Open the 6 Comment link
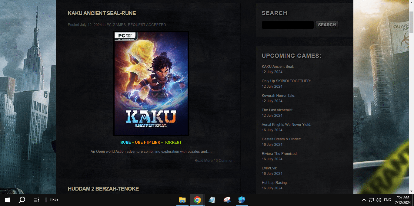Image resolution: width=414 pixels, height=206 pixels. (x=225, y=161)
